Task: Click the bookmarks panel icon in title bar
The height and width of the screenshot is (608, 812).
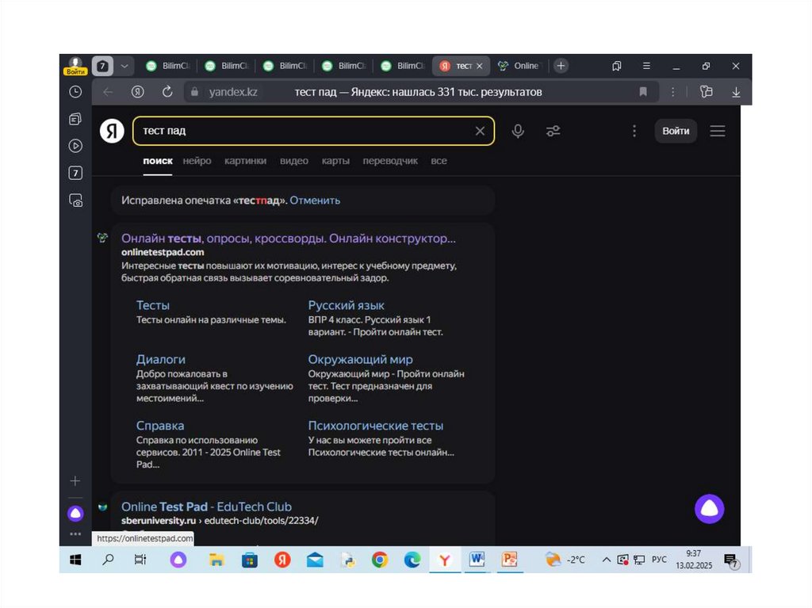Action: [x=616, y=66]
